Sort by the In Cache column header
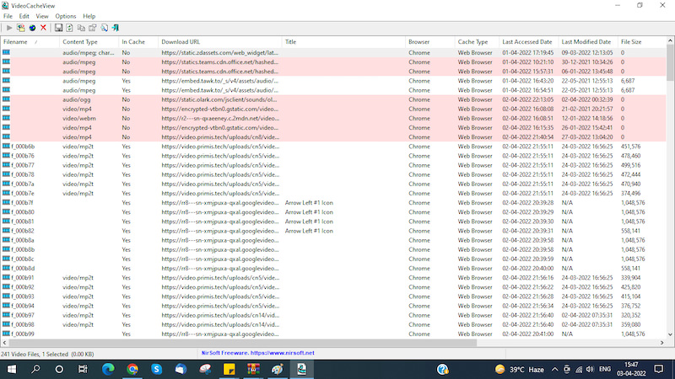Viewport: 675px width, 379px height. (x=138, y=42)
